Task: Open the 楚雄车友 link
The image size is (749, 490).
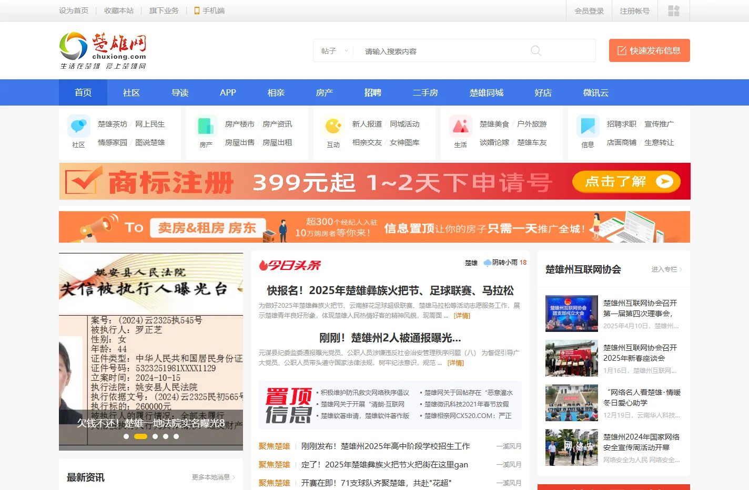Action: (x=532, y=142)
